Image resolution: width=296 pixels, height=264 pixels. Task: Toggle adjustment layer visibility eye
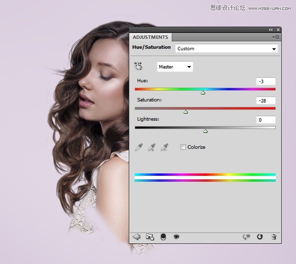tap(176, 236)
